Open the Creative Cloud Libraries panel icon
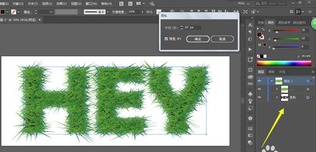Screen dimensions: 316x152 pos(250,77)
